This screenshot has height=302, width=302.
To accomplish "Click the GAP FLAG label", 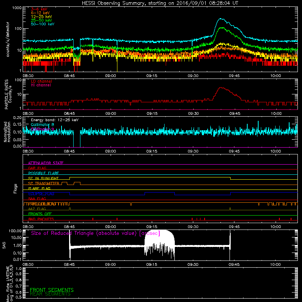I will point(37,168).
